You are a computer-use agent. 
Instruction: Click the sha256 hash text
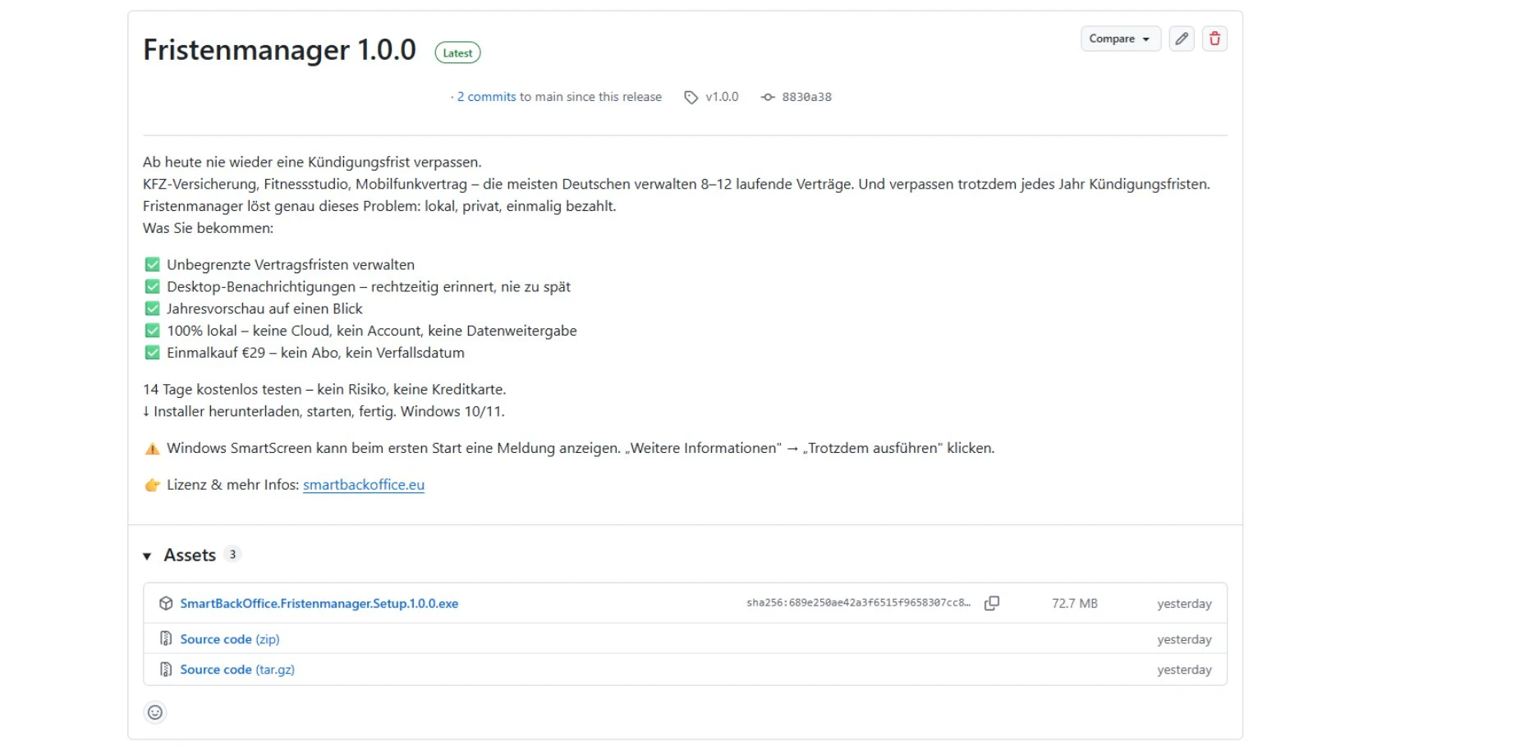858,603
